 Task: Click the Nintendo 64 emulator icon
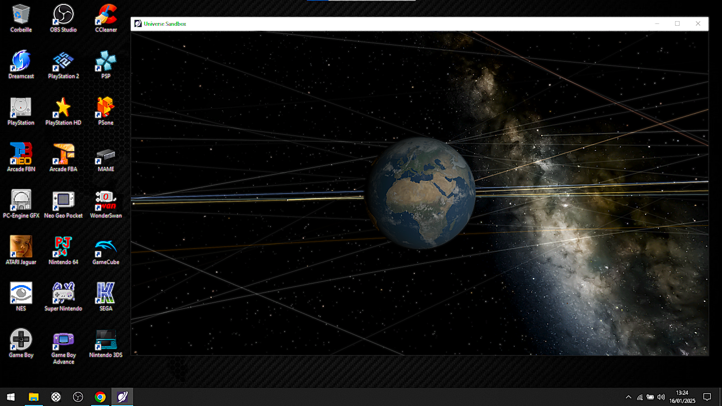[x=63, y=250]
